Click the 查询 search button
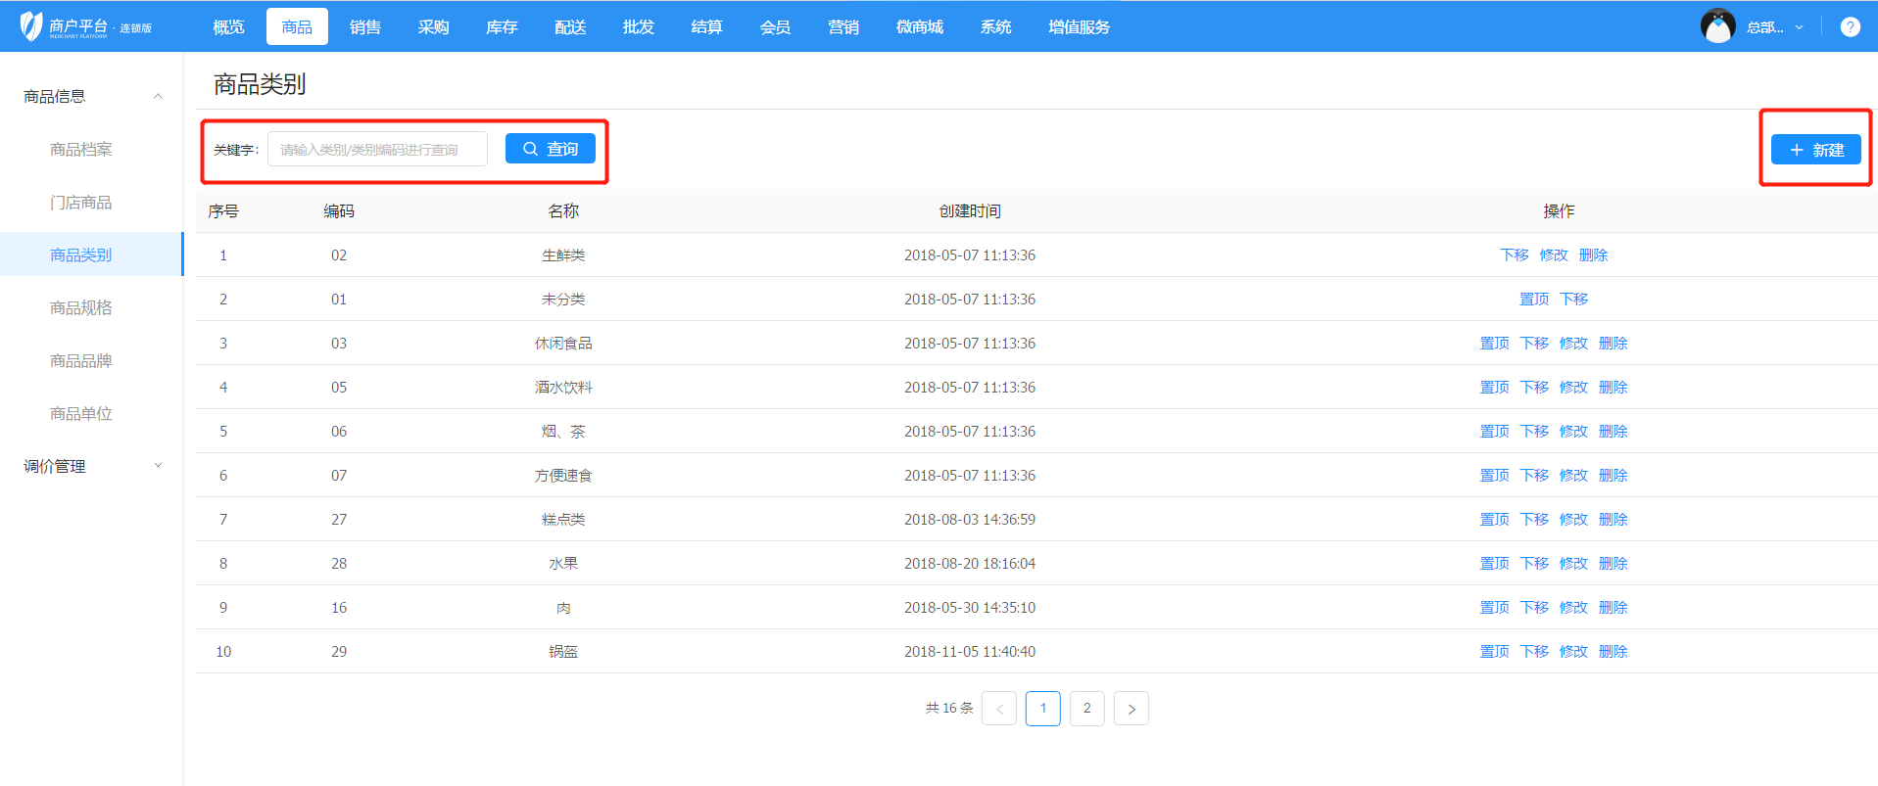This screenshot has height=786, width=1878. point(550,149)
